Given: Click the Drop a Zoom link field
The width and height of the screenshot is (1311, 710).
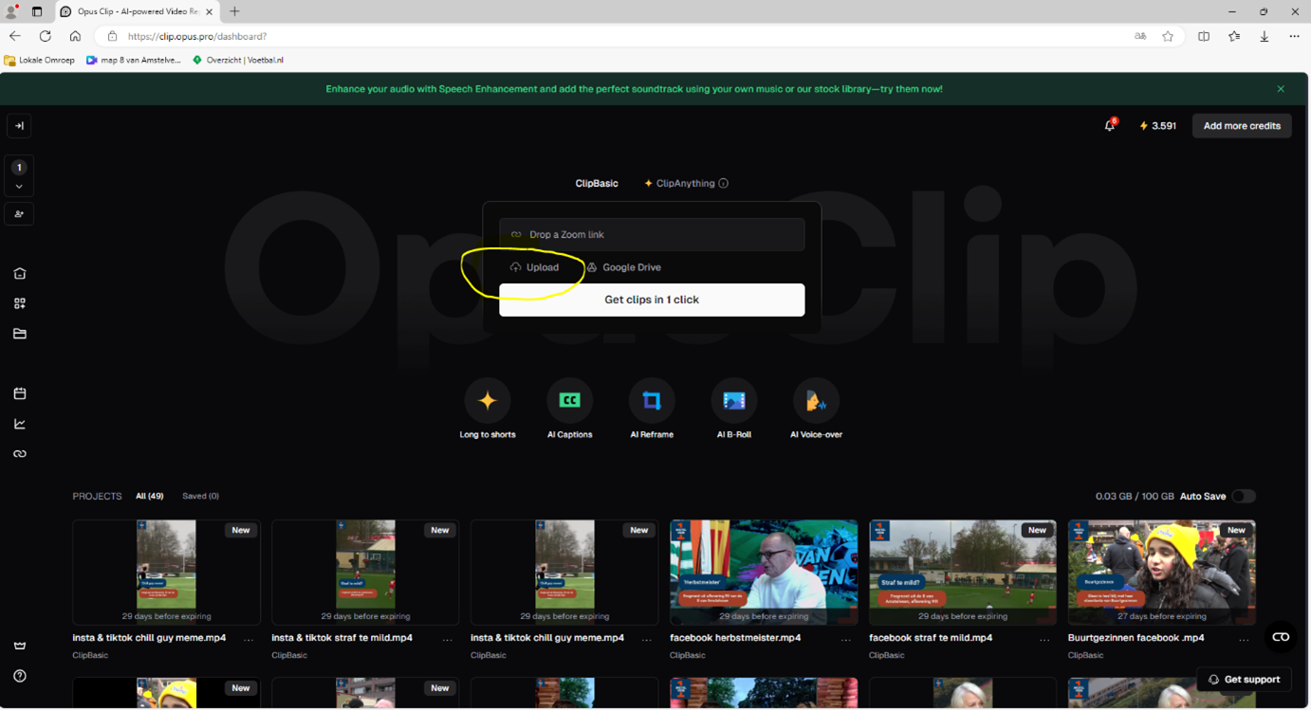Looking at the screenshot, I should (652, 235).
